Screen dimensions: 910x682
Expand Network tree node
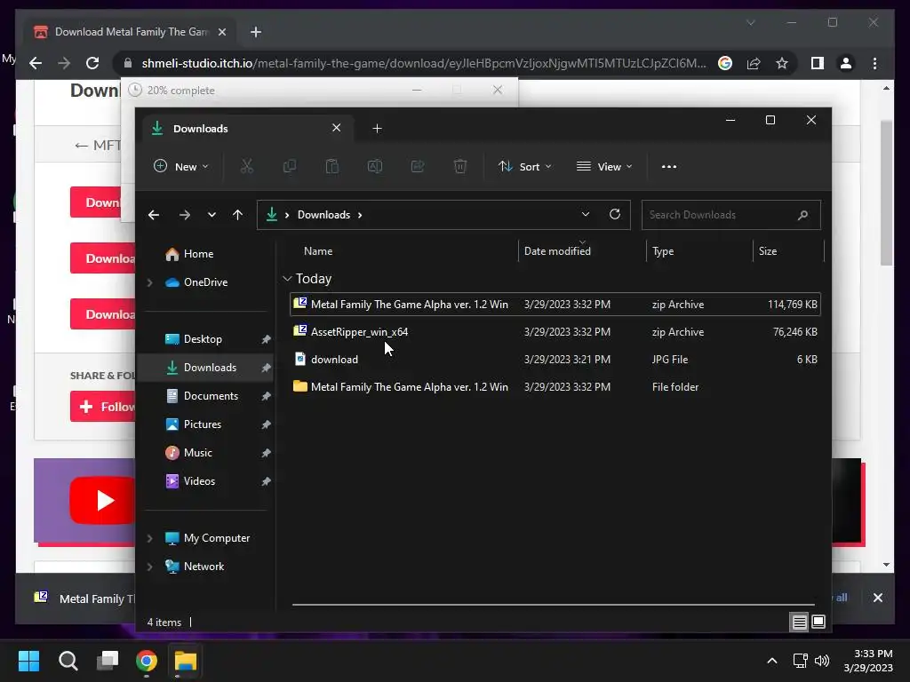pos(149,567)
